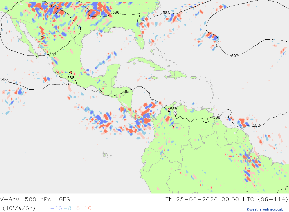
Task: Click the weatheronline.co.uk copyright link
Action: [264, 209]
